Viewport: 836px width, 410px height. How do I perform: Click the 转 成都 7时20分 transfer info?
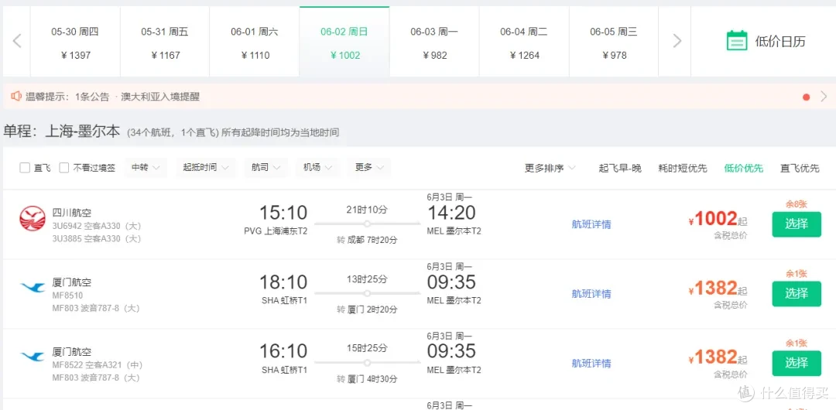(x=368, y=240)
